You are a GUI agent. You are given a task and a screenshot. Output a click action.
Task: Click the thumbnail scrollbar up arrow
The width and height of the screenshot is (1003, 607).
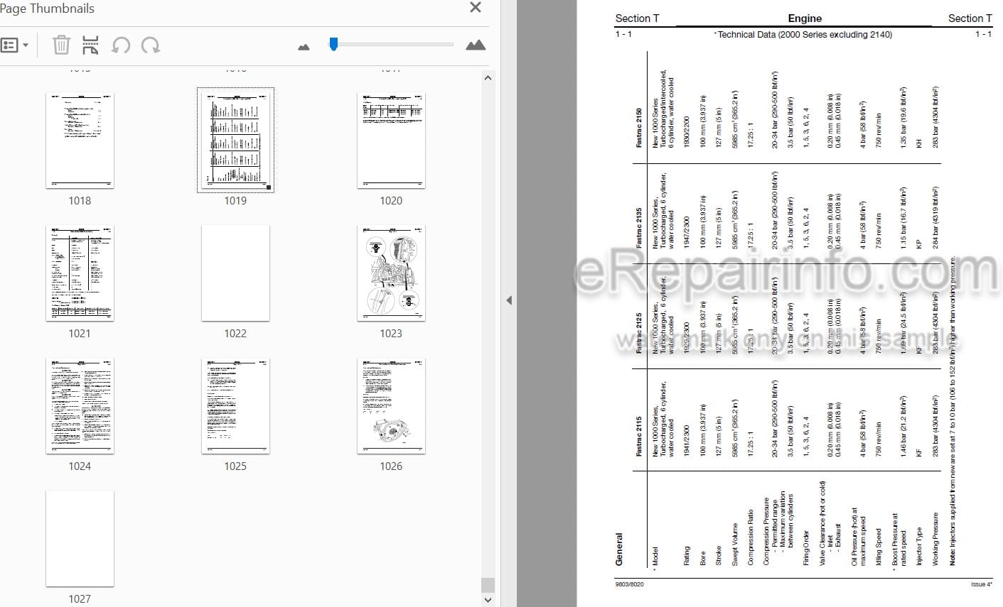point(487,78)
